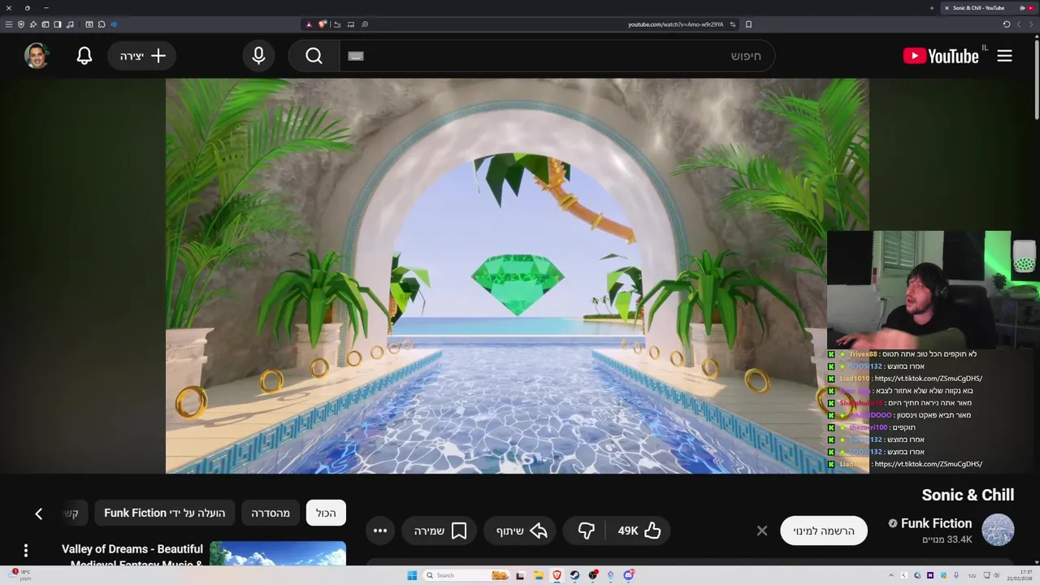Open site settings icon next to the URL

pos(732,24)
